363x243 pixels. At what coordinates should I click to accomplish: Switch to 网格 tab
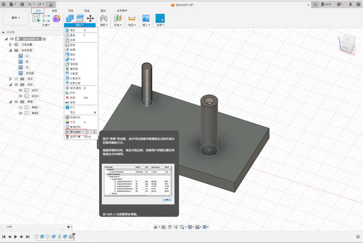(x=71, y=11)
